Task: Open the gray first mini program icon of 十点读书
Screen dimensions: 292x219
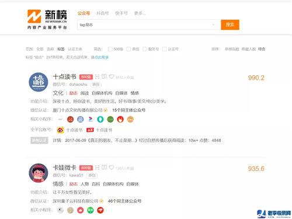Action: [x=60, y=119]
